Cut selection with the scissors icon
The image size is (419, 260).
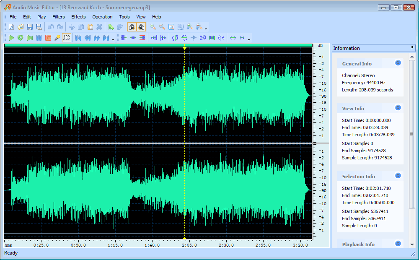point(72,27)
